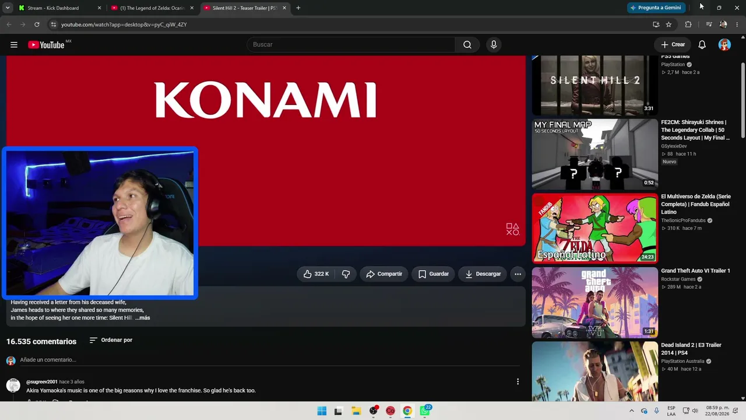This screenshot has height=420, width=746.
Task: Open the Dead Island 2 E3 Trailer thumbnail
Action: tap(595, 371)
